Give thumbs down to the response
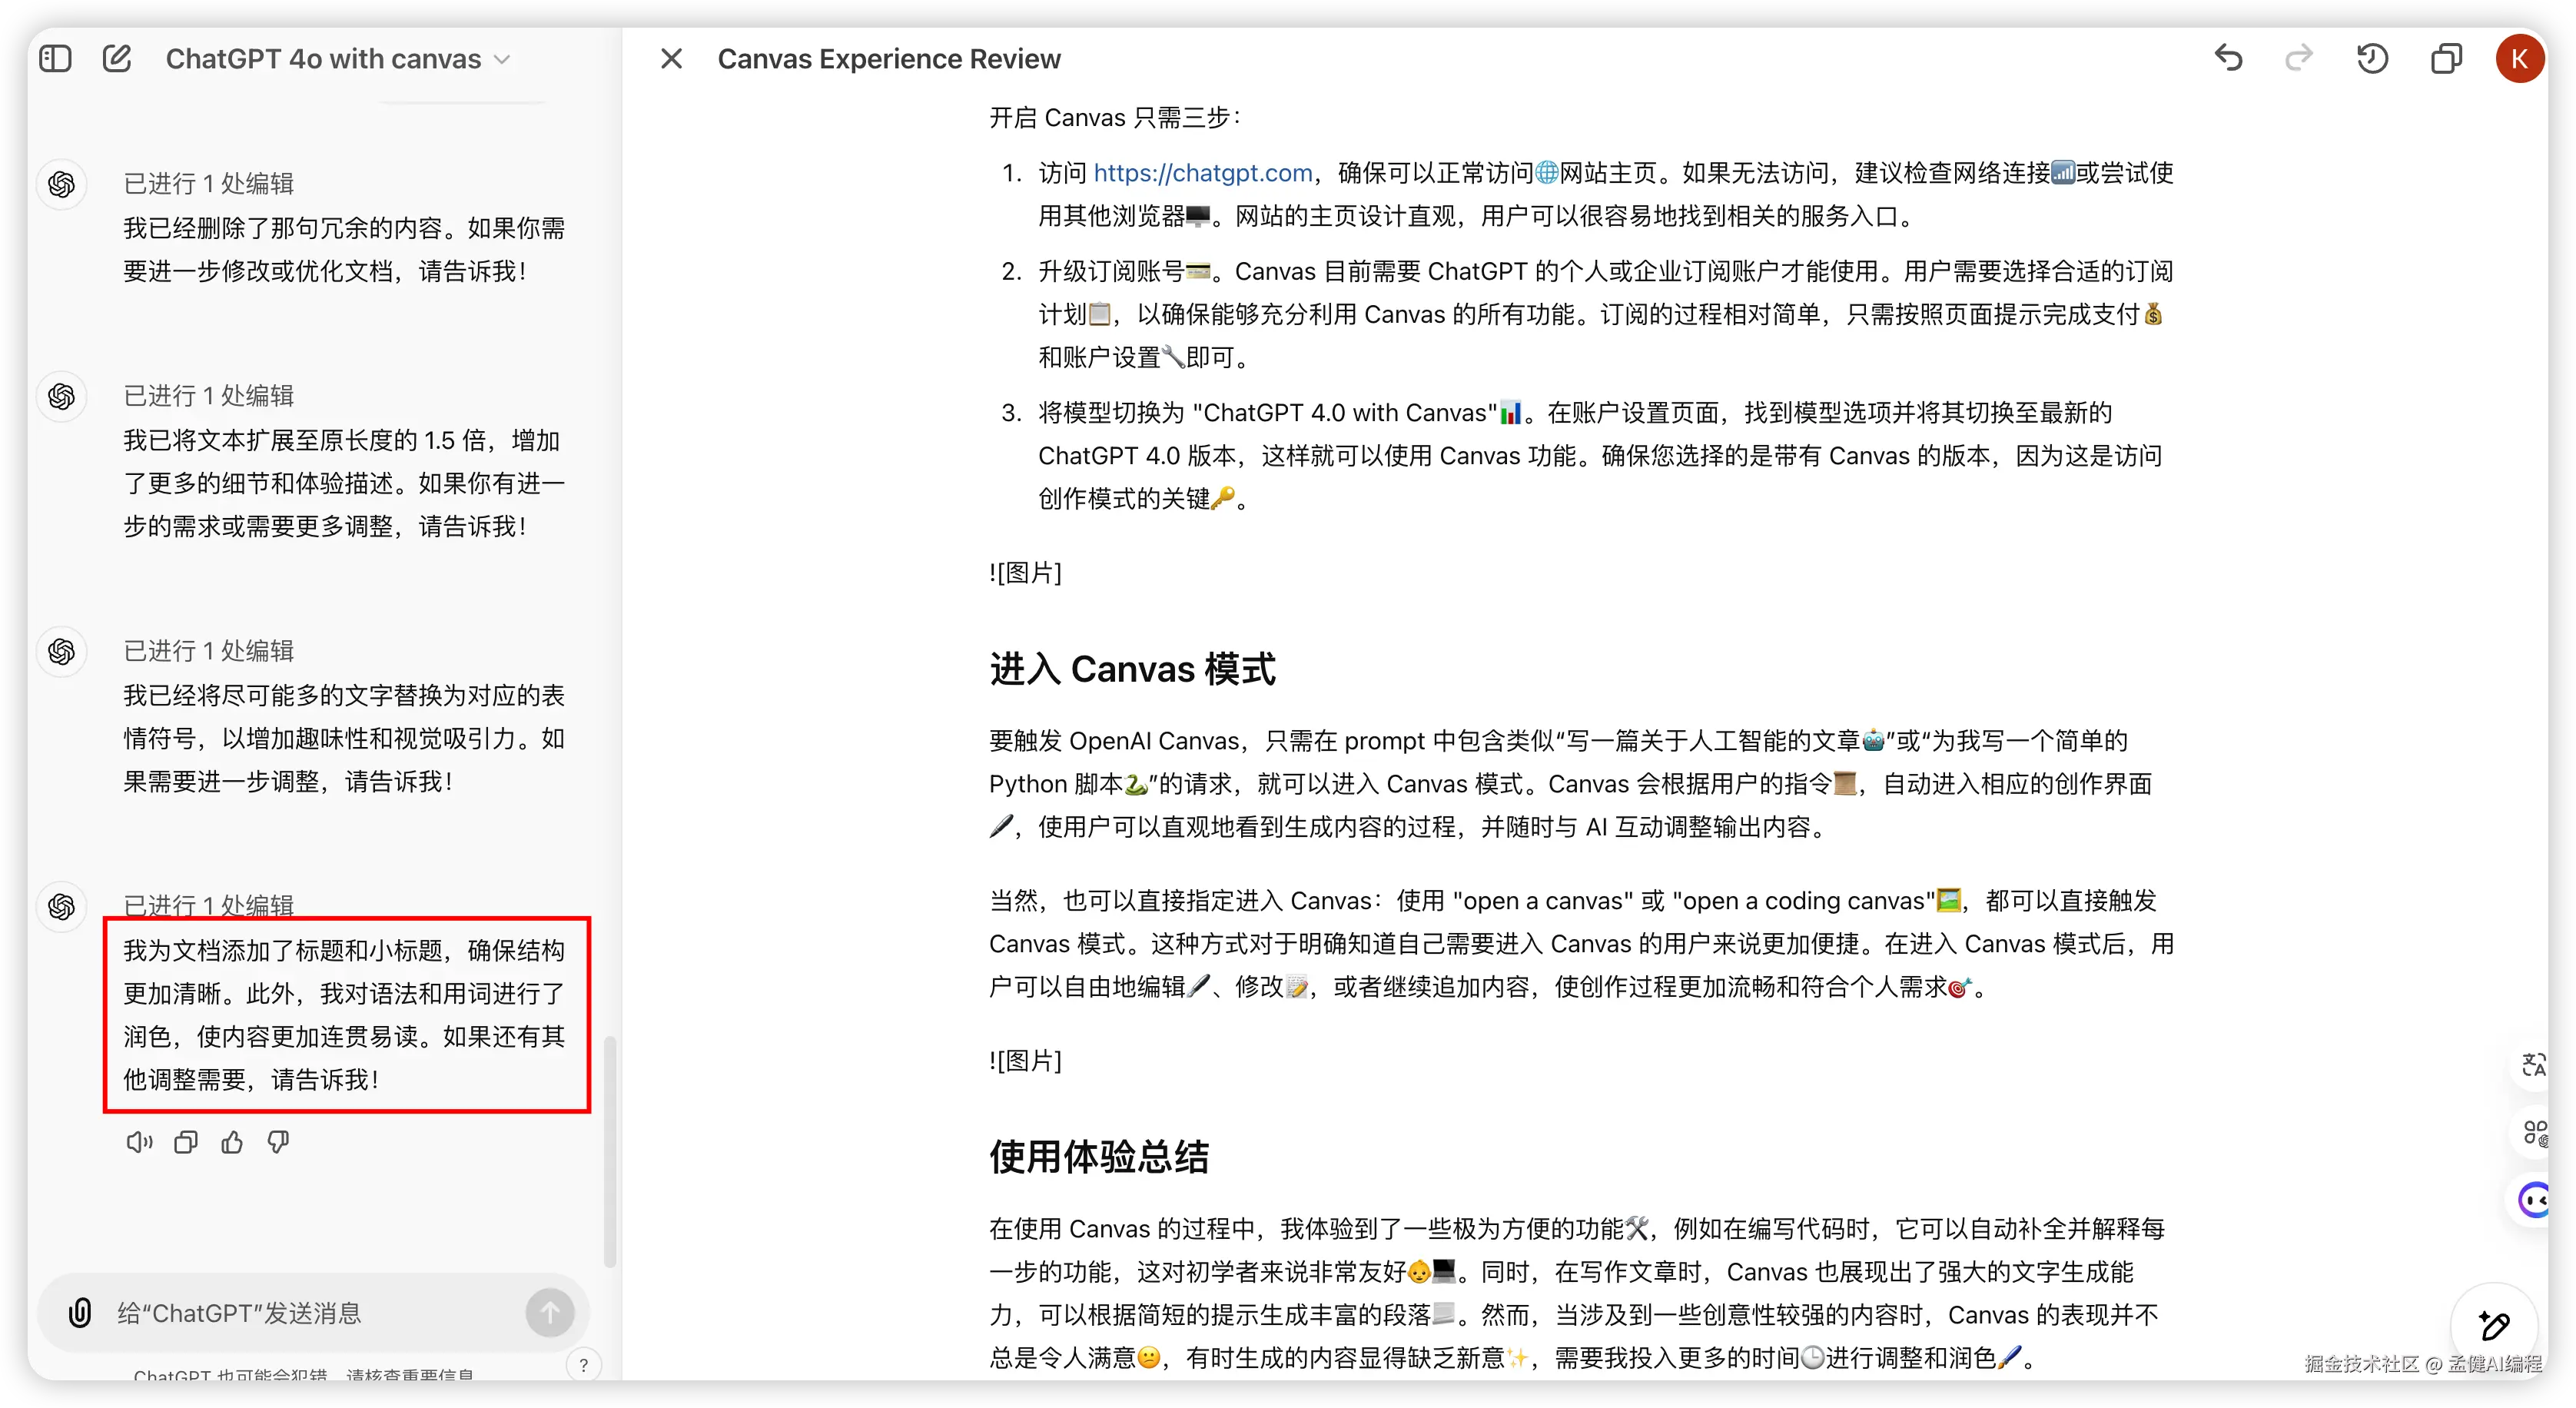 [x=279, y=1142]
